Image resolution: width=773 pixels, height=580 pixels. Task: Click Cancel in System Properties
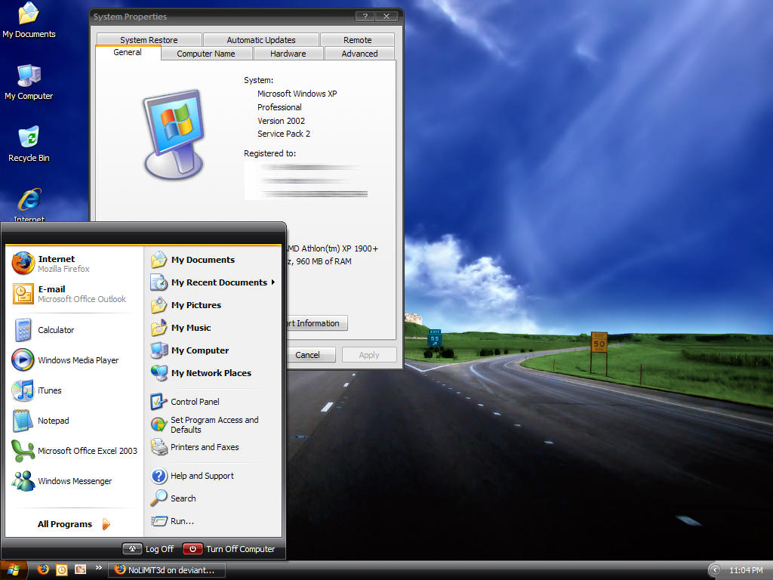[x=307, y=355]
